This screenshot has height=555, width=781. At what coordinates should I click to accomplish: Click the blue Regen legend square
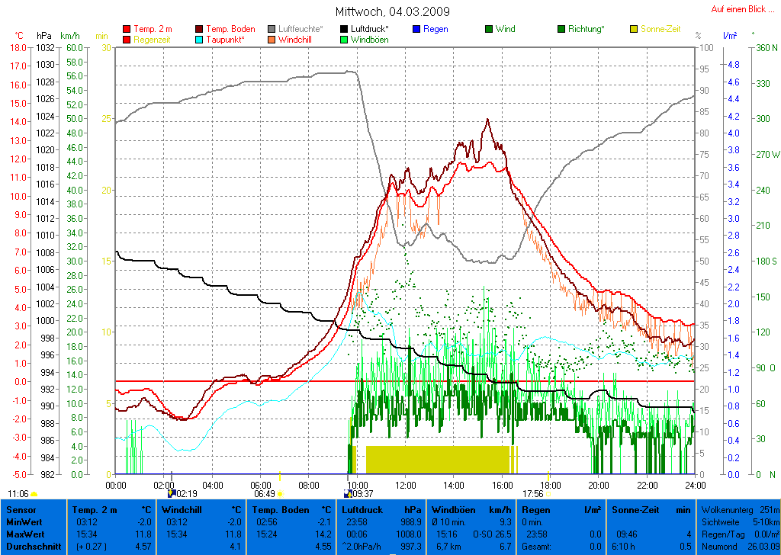coord(416,29)
